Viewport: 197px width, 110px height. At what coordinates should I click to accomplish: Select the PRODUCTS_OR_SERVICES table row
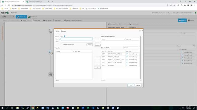pyautogui.click(x=120, y=62)
